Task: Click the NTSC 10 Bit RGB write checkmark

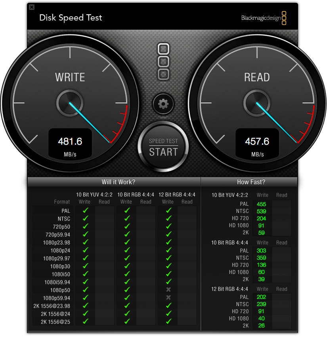Action: [x=127, y=218]
